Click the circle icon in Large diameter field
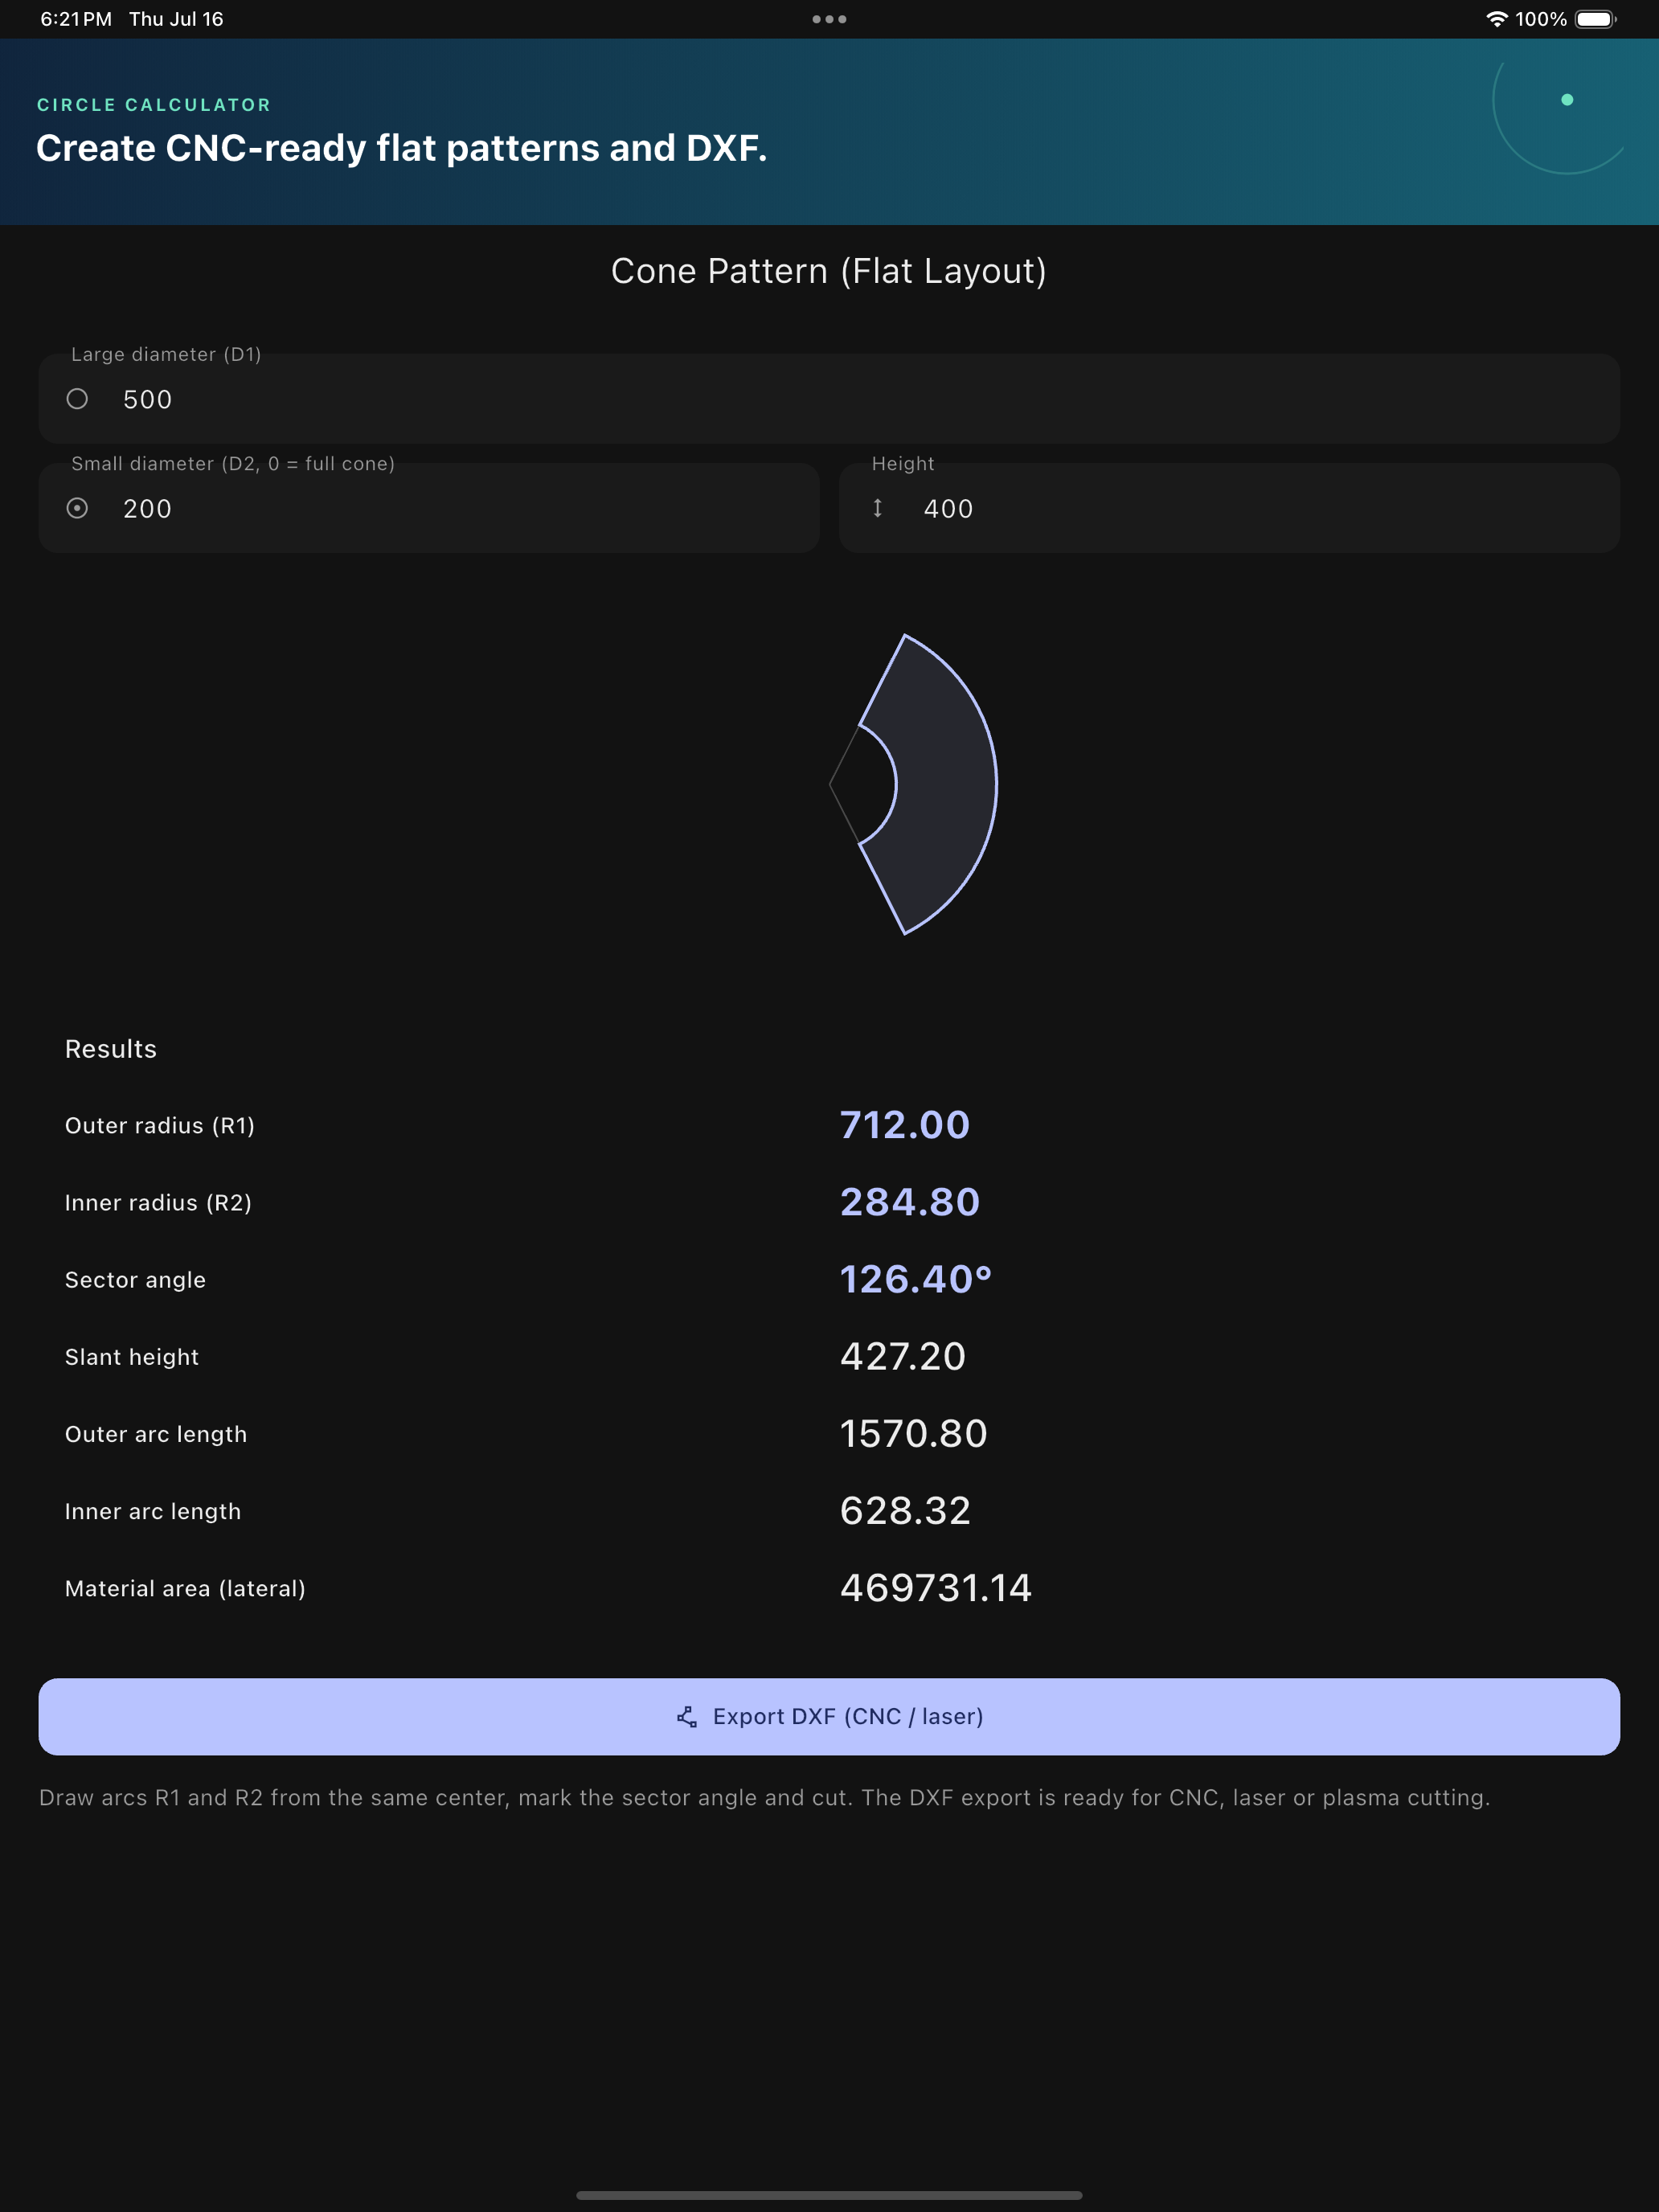The width and height of the screenshot is (1659, 2212). click(77, 399)
